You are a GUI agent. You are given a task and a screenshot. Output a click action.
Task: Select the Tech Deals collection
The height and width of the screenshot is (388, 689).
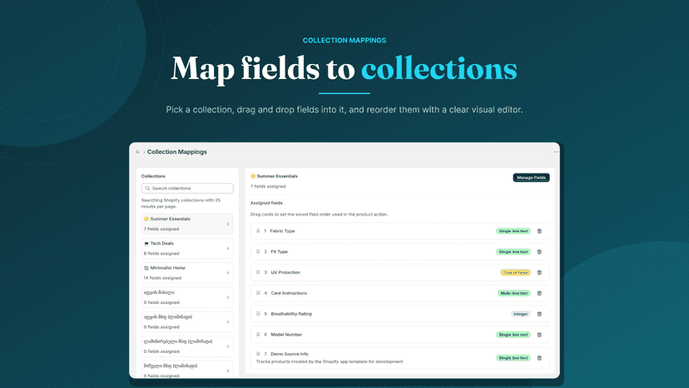click(x=187, y=249)
